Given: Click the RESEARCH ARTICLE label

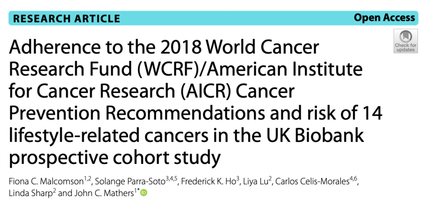Looking at the screenshot, I should tap(67, 18).
